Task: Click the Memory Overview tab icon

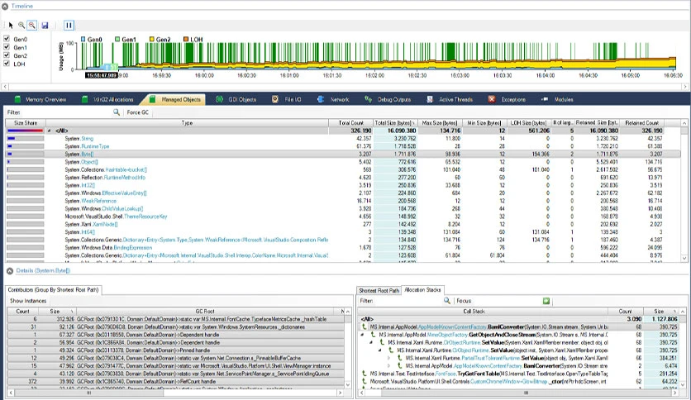Action: click(x=17, y=99)
